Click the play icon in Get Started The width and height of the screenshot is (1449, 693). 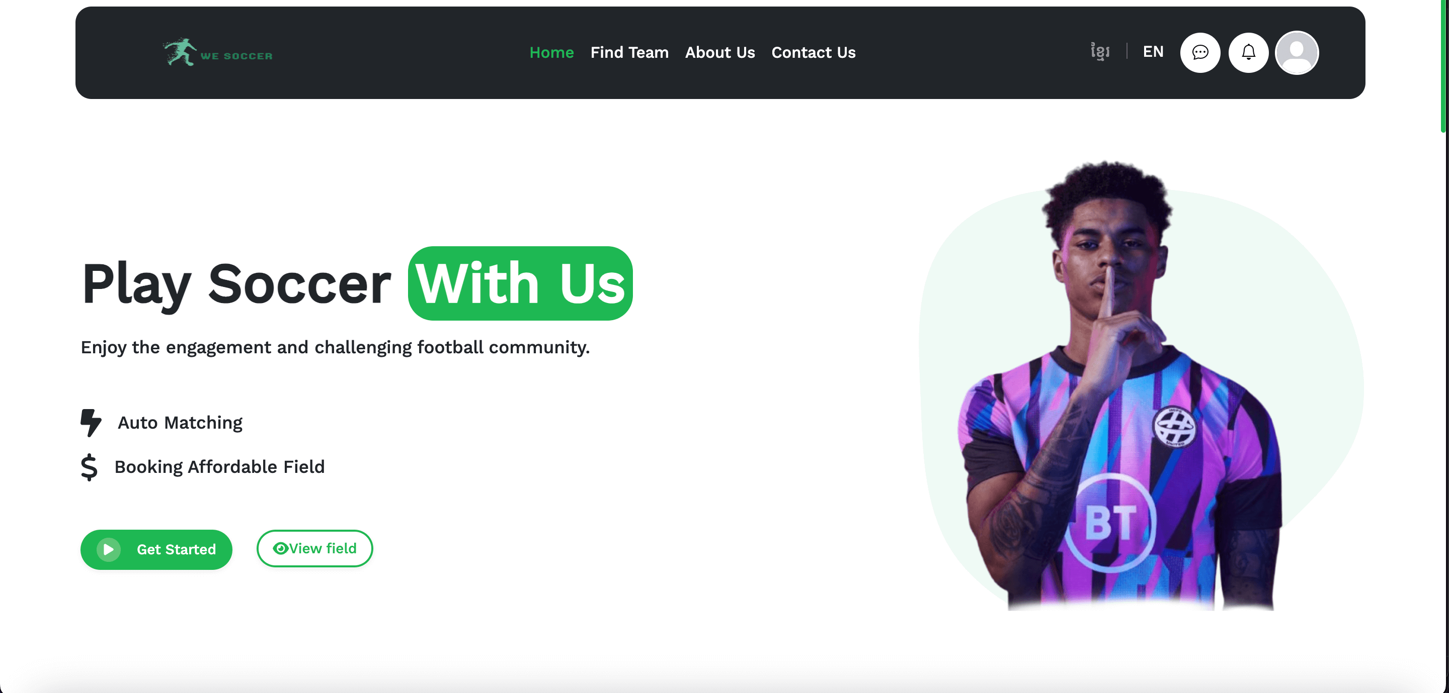(109, 549)
